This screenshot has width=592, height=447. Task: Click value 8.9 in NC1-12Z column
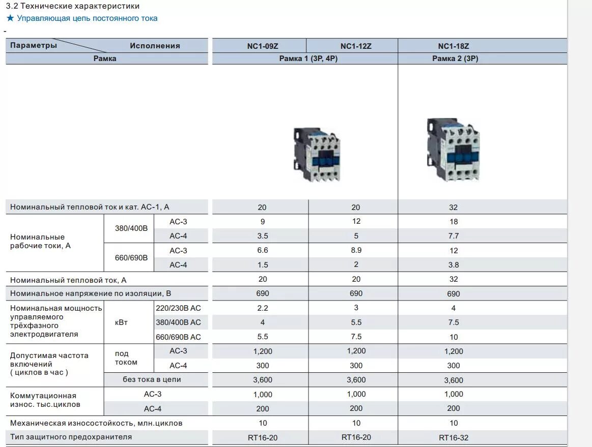(x=356, y=251)
